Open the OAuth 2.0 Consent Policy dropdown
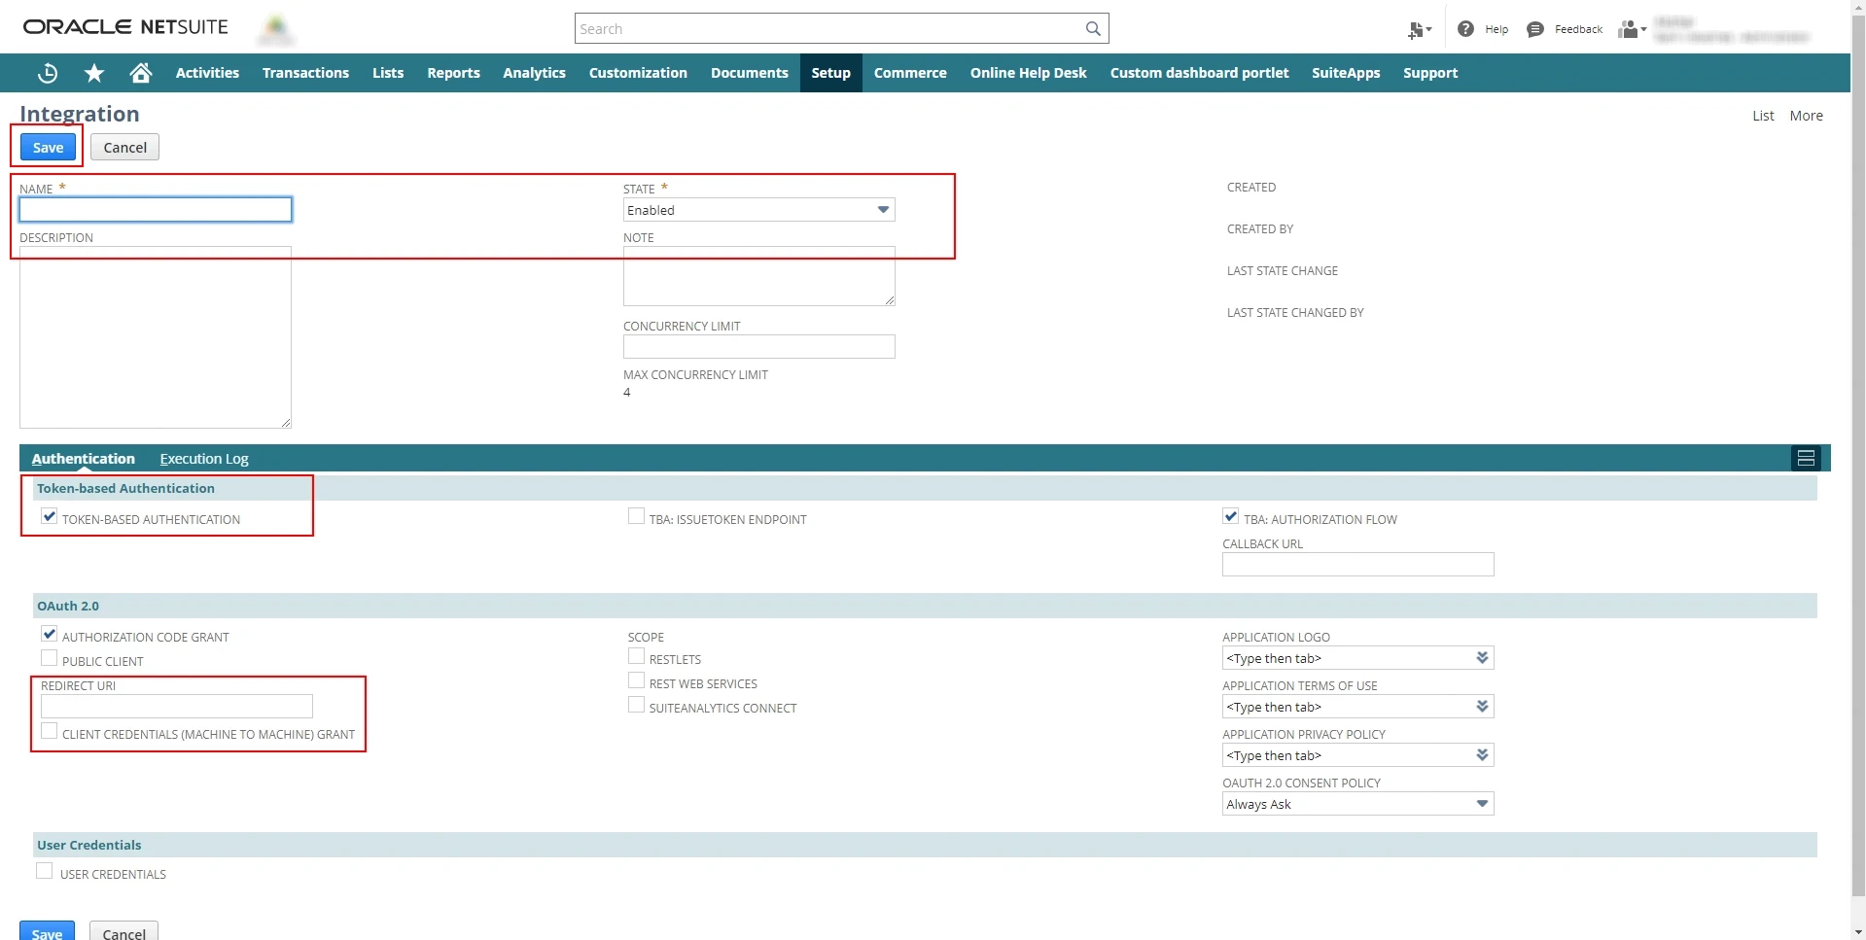 (1357, 804)
